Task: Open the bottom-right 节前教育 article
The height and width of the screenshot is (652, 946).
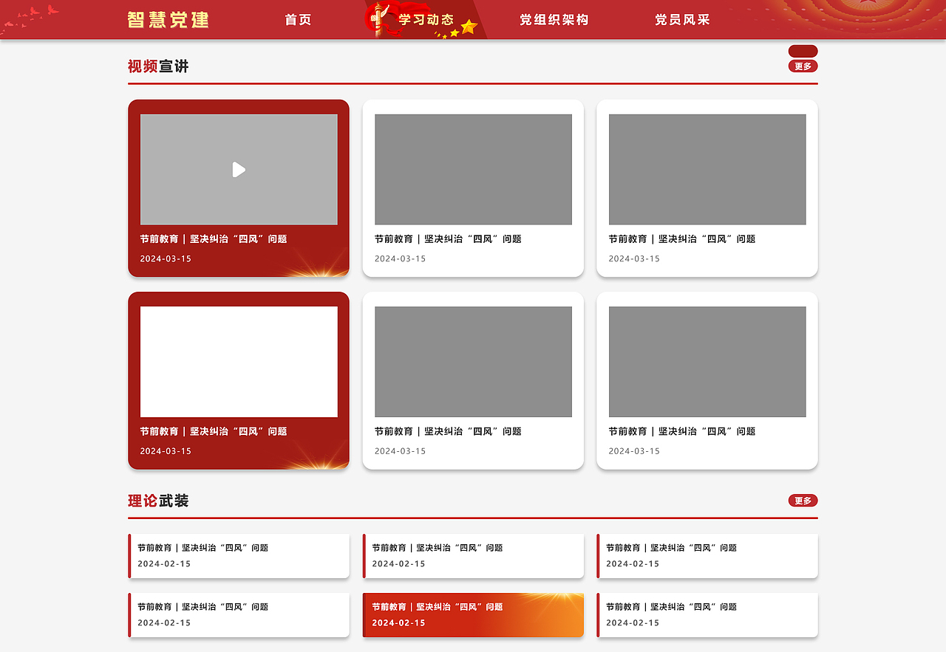Action: [707, 614]
